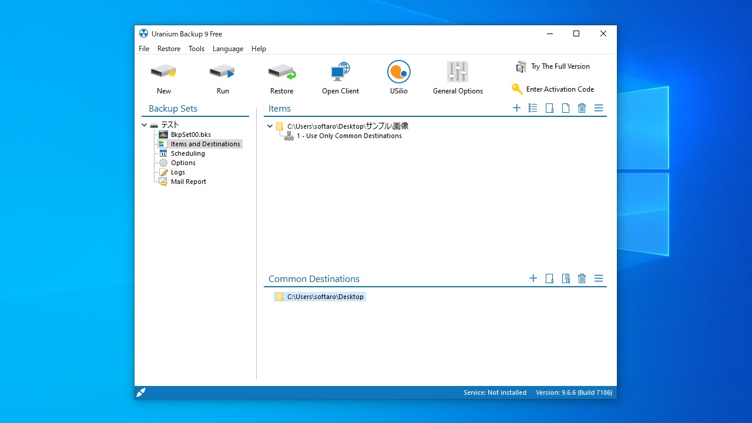Select BkpSet00.bks in the tree
This screenshot has height=423, width=752.
191,135
